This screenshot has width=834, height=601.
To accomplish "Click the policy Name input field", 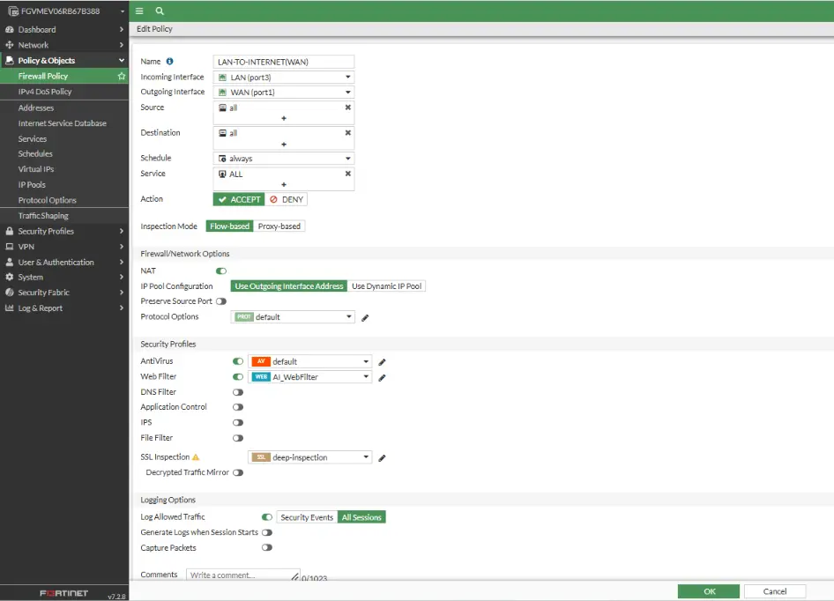I will [284, 62].
